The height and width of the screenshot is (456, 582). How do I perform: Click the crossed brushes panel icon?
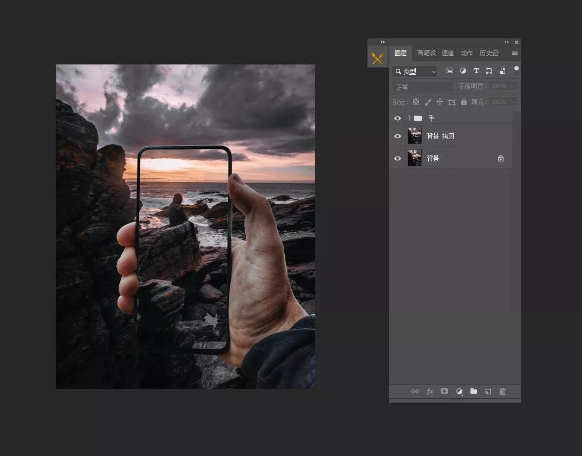pos(377,57)
